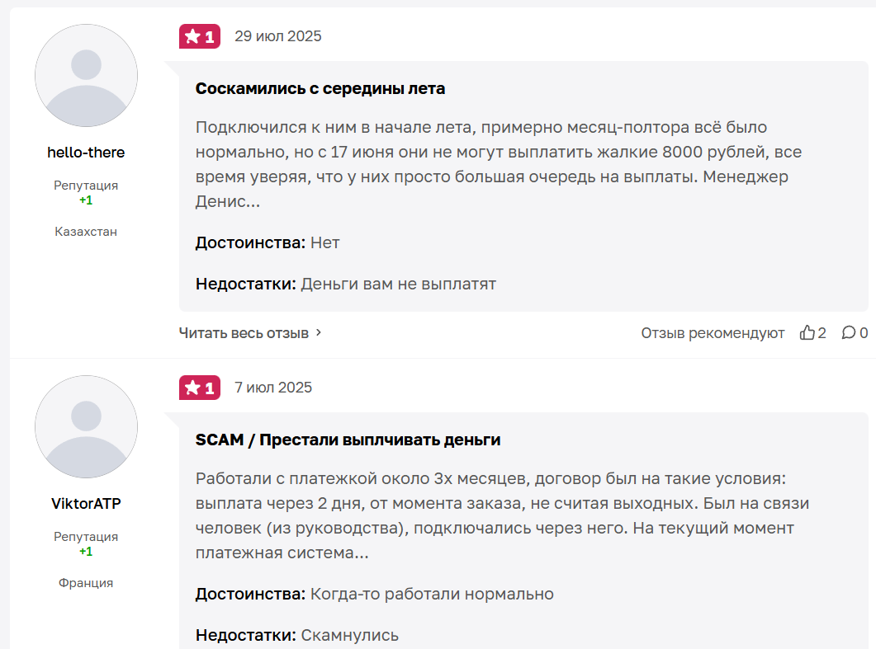Viewport: 876px width, 649px height.
Task: Click the 29 июл 2025 review date
Action: point(278,36)
